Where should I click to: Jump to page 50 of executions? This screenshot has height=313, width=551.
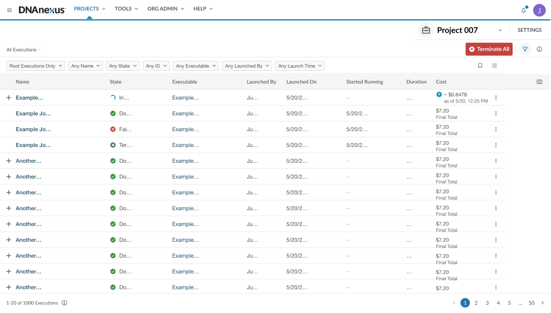click(x=532, y=303)
